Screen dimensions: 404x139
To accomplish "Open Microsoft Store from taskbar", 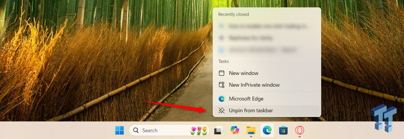I will [283, 130].
